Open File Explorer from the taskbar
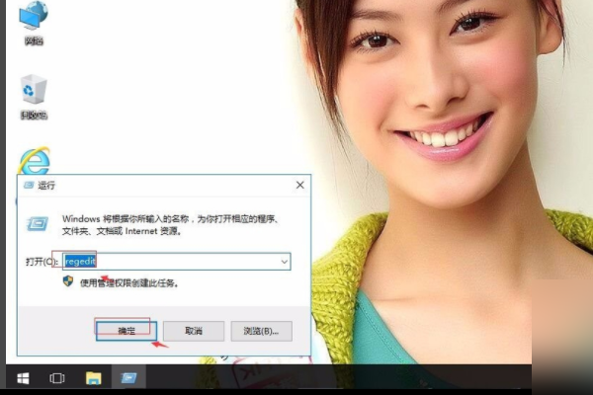 tap(94, 377)
